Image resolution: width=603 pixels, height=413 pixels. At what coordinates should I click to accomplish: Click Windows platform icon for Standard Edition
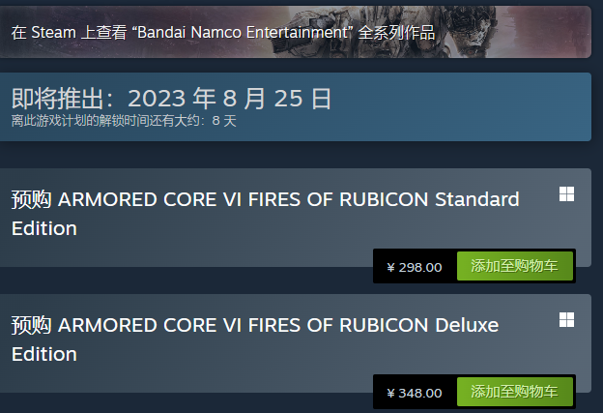coord(566,194)
